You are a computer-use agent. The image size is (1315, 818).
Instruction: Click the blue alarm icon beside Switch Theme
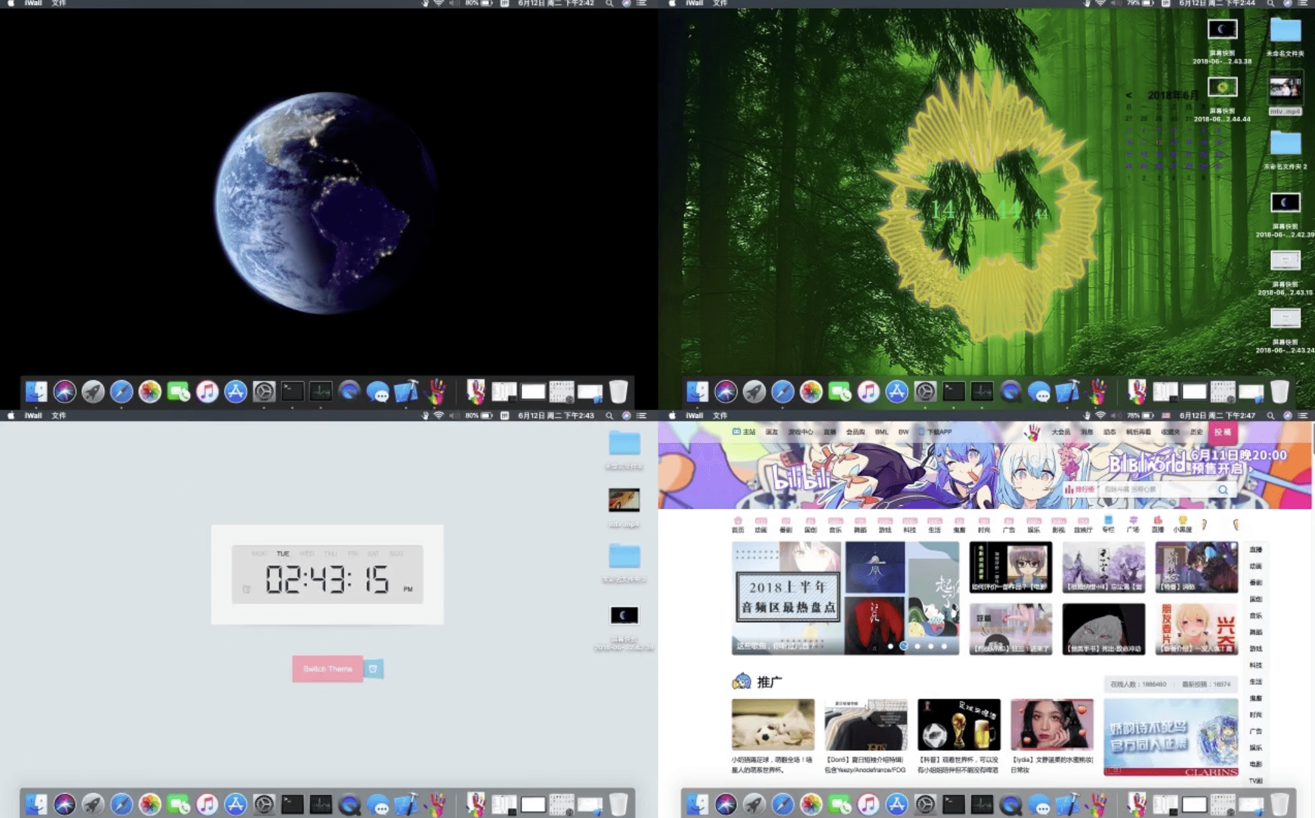point(373,669)
